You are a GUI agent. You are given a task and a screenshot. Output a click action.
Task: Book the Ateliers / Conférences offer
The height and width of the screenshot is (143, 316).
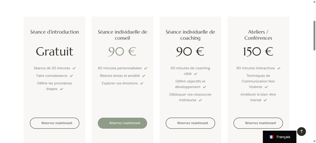coord(258,123)
